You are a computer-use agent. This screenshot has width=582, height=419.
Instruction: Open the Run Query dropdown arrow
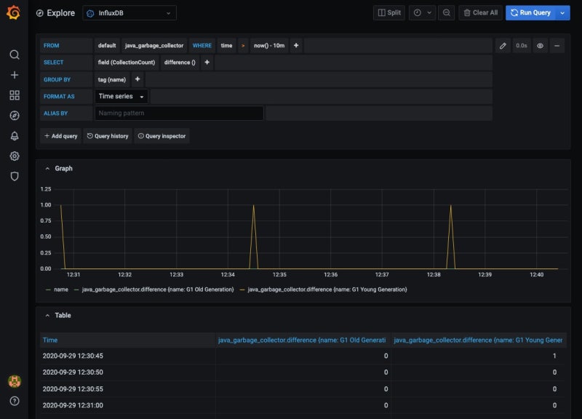coord(562,12)
